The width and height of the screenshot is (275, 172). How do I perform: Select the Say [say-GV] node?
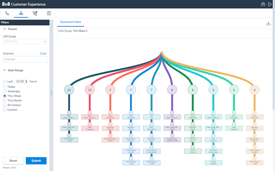[213, 140]
